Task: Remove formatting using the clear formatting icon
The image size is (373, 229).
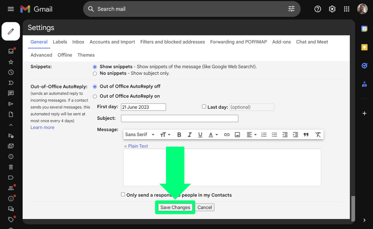Action: 318,134
